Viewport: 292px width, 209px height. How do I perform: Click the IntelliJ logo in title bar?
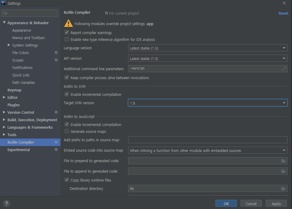3,3
